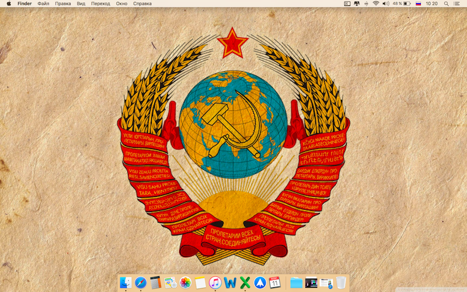The width and height of the screenshot is (467, 292).
Task: Open Notification Center list icon
Action: point(456,4)
